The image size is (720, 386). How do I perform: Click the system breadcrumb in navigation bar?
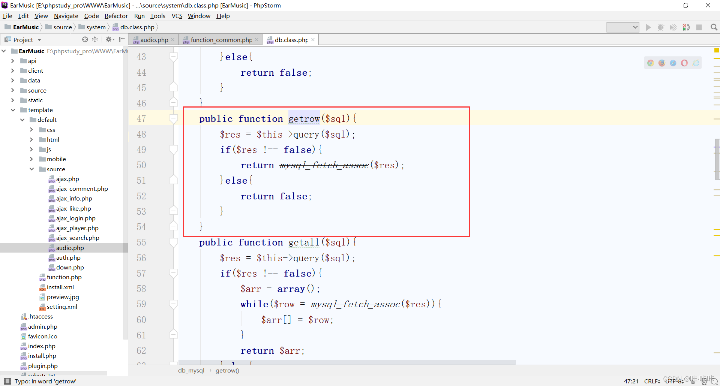(x=92, y=27)
